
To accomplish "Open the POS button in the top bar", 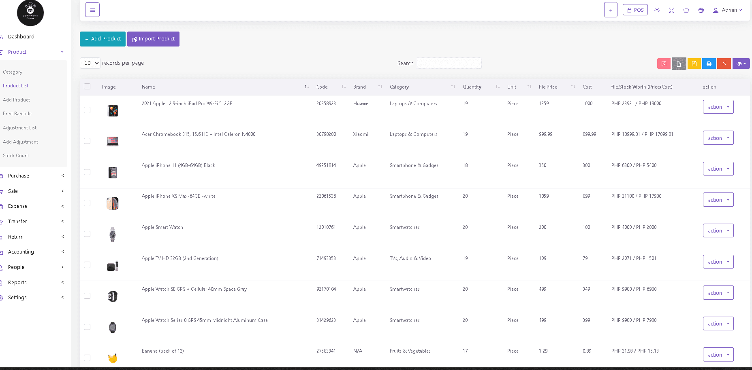I will (635, 10).
